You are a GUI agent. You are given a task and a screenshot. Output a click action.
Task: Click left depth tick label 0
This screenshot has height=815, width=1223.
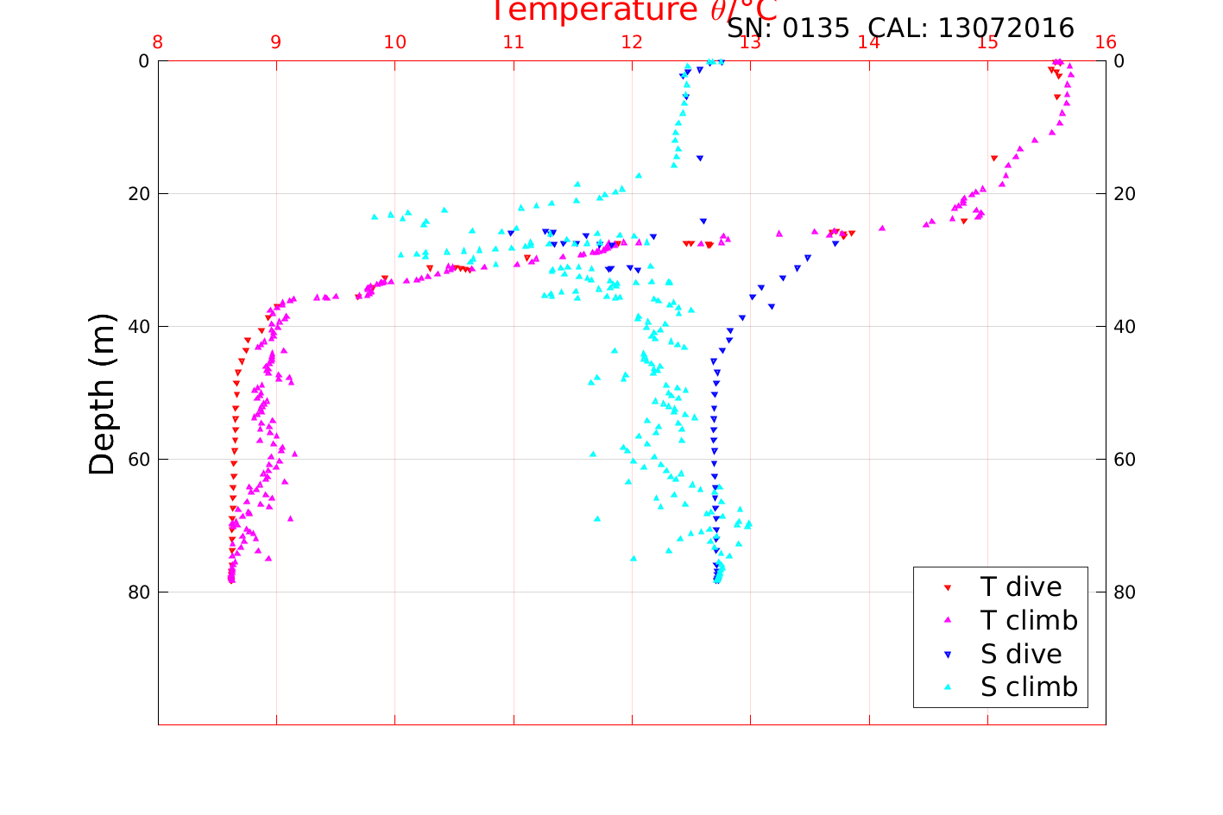click(143, 61)
